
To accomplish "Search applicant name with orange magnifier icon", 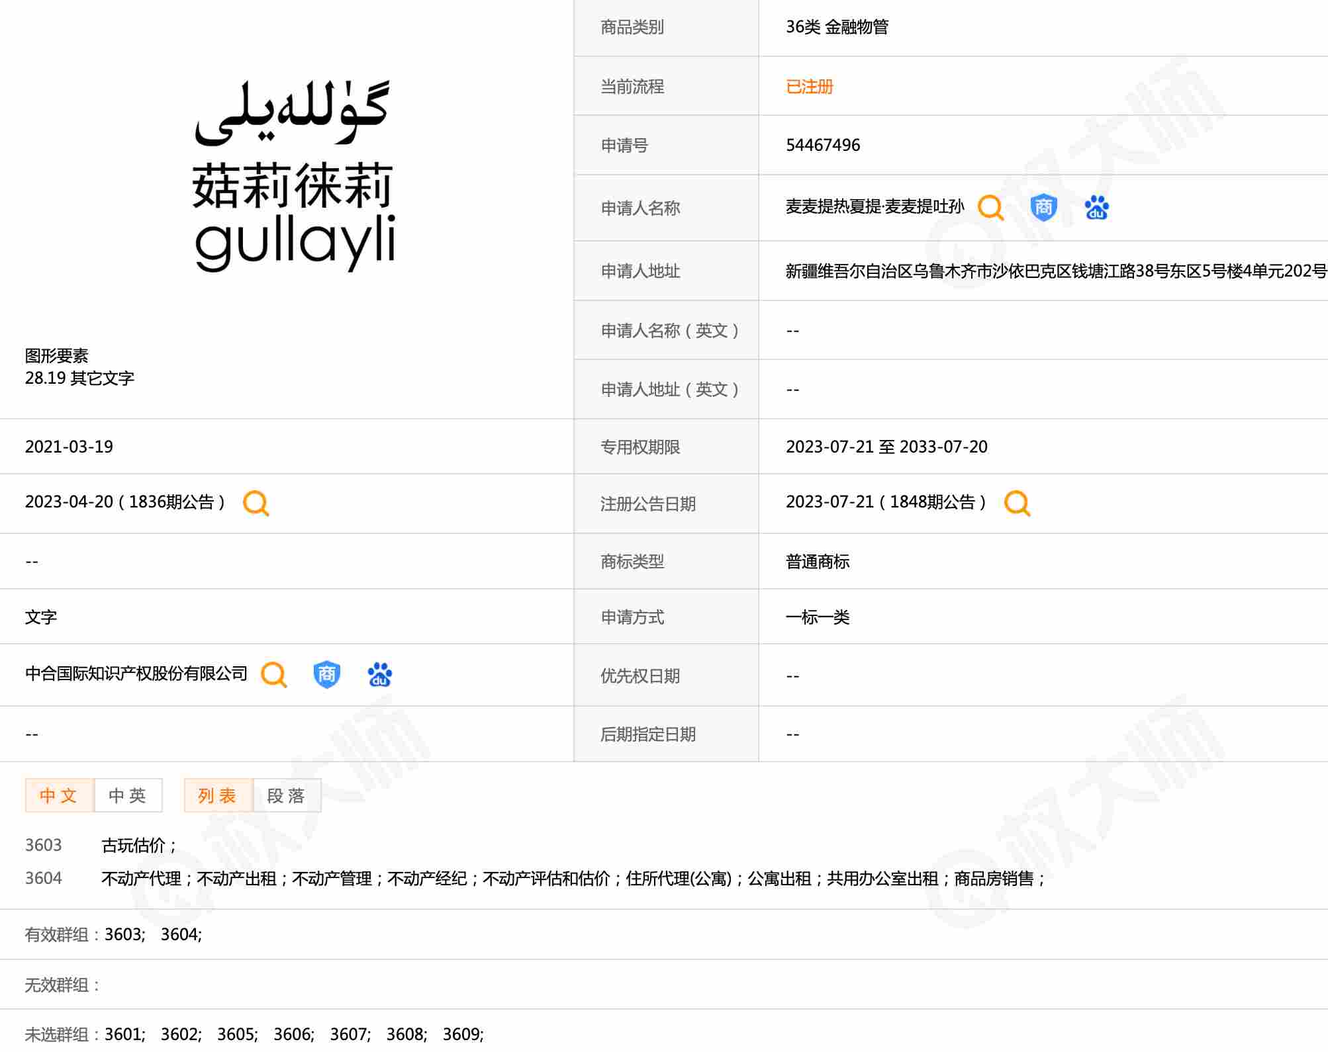I will (x=990, y=208).
